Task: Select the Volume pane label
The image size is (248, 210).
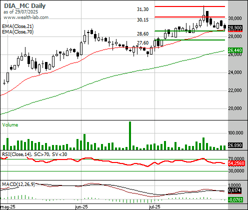Action: click(x=10, y=125)
